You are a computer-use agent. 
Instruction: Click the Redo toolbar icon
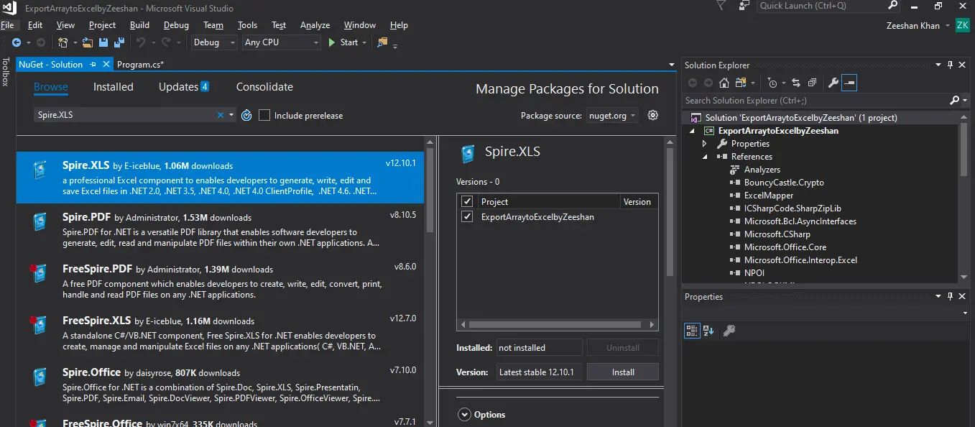[166, 42]
